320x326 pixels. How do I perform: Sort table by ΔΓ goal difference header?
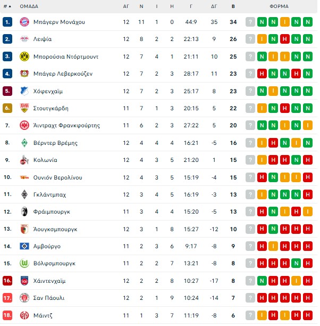(x=214, y=6)
